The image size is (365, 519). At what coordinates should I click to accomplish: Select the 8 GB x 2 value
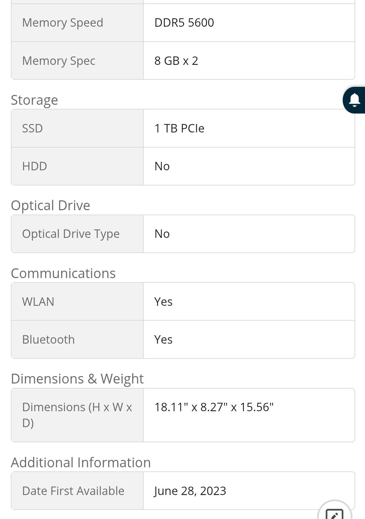point(176,61)
